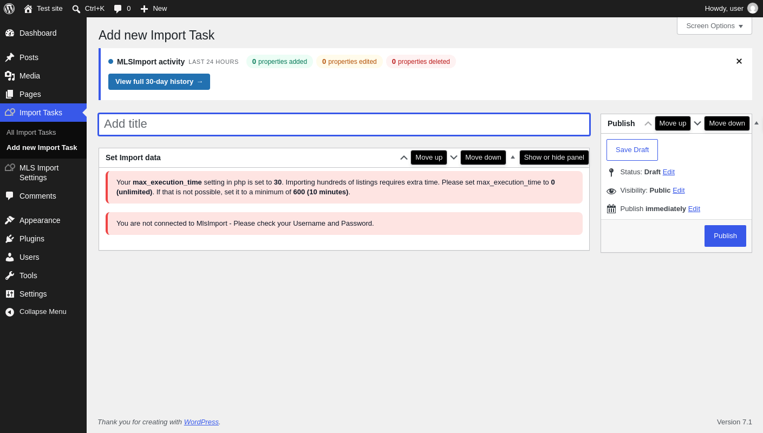Toggle the Publish panel visibility arrow
Viewport: 763px width, 433px height.
tap(757, 123)
